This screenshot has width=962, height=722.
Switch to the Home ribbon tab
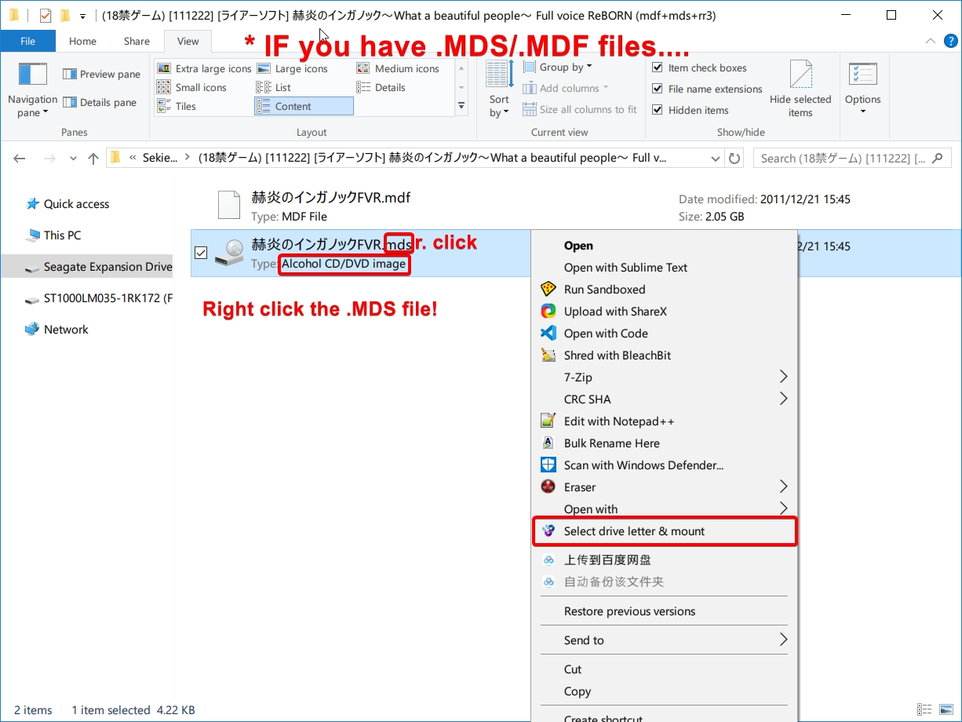pyautogui.click(x=82, y=42)
